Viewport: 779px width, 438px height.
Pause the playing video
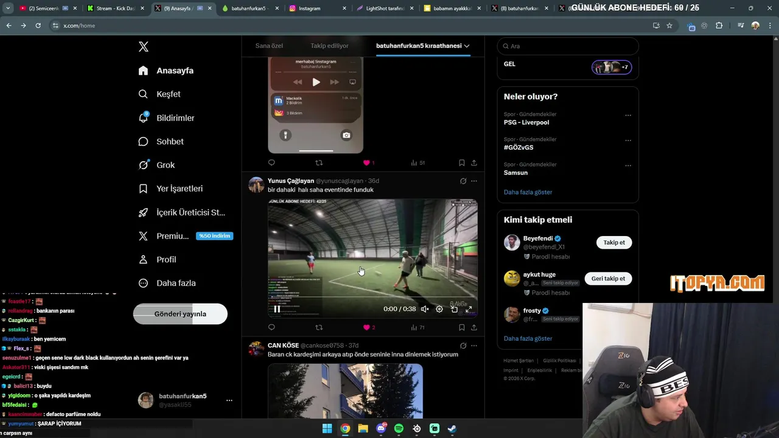point(277,309)
